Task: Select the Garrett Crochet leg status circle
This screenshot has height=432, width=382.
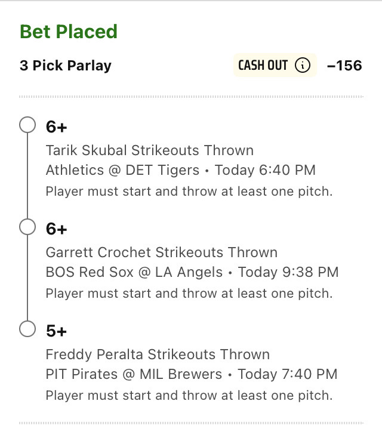Action: (27, 227)
